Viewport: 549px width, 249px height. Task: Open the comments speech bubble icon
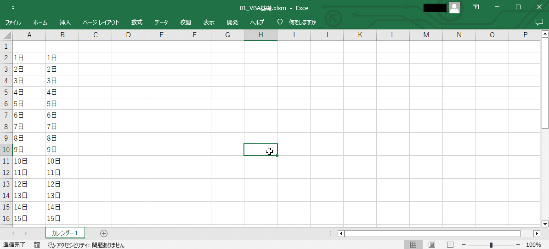539,22
